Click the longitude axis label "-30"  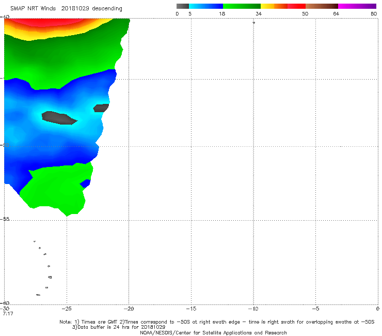(5, 309)
